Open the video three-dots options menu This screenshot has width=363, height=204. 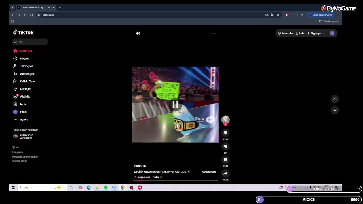(x=213, y=33)
